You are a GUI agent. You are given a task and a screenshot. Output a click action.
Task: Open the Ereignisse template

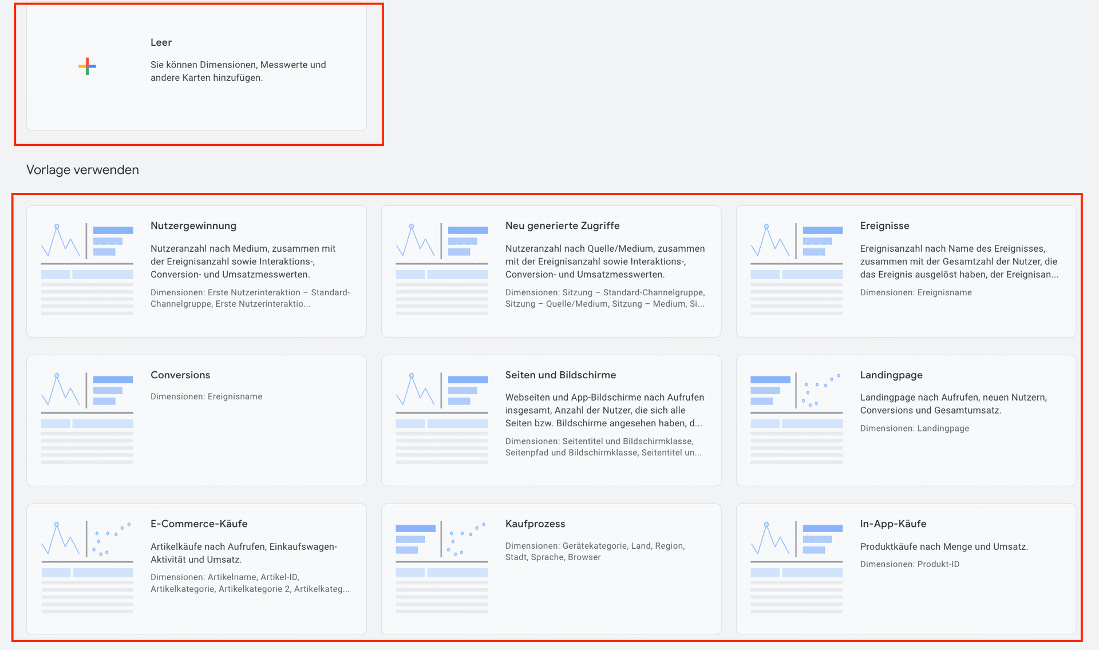pos(906,271)
